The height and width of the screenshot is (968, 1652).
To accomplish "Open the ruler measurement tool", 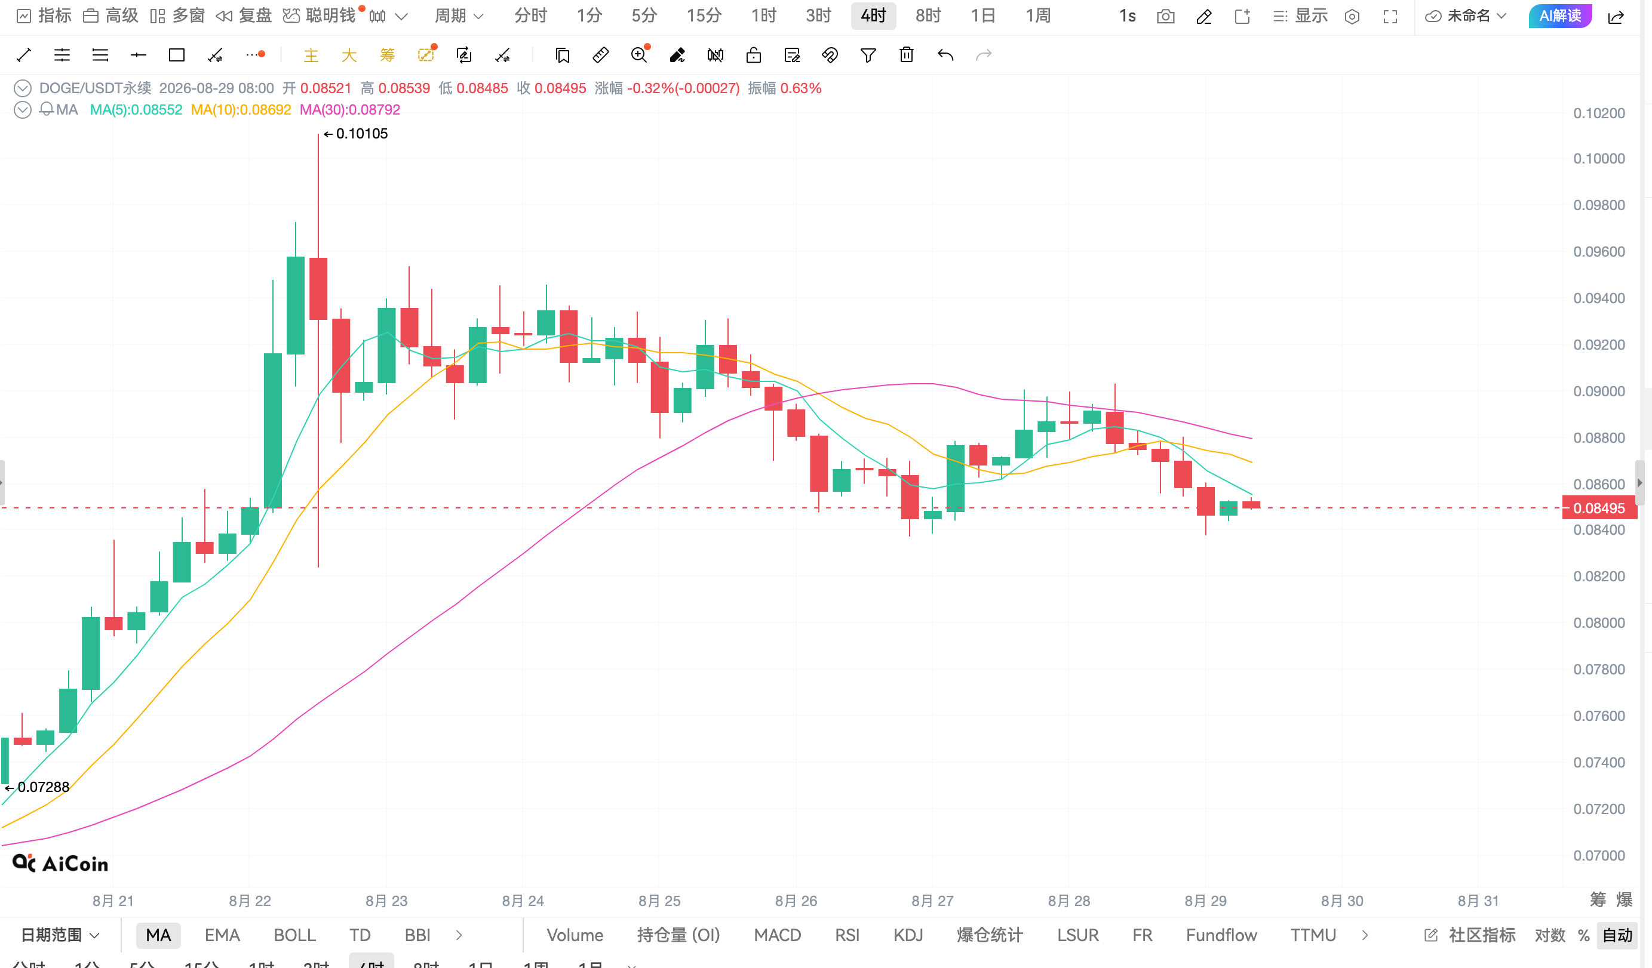I will tap(600, 55).
